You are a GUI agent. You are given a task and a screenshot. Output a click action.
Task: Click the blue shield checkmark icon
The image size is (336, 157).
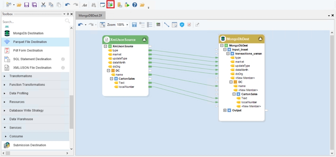[x=182, y=25]
